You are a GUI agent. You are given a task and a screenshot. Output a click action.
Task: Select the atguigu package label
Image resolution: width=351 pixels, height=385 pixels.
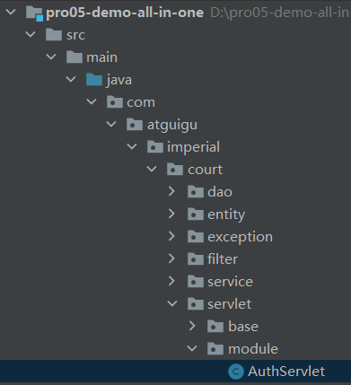pos(172,125)
